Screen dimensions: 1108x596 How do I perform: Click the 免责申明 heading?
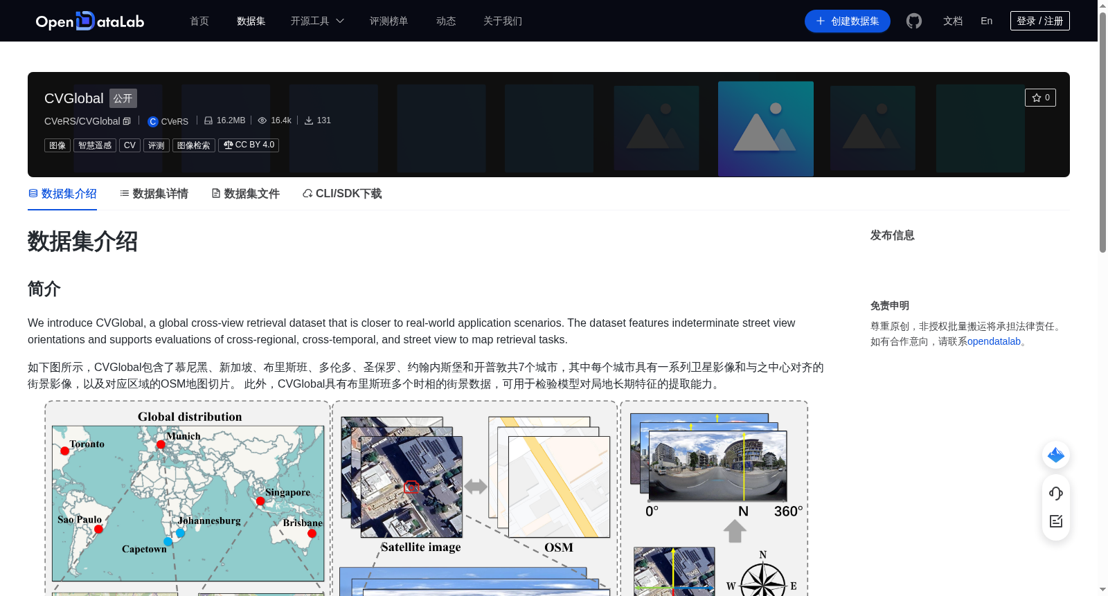pos(890,306)
